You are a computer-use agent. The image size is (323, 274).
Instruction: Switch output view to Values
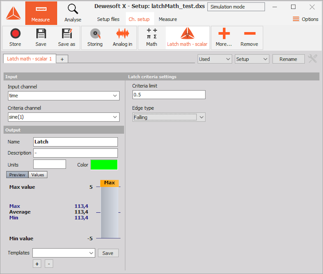tap(38, 175)
